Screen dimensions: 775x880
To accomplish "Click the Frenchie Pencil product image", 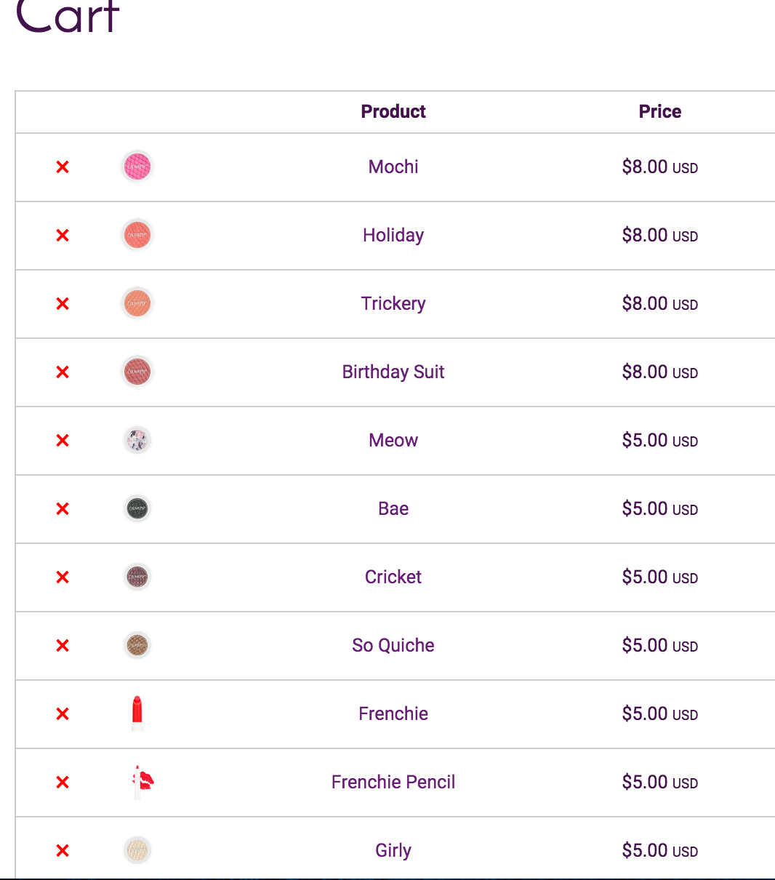I will (x=141, y=782).
